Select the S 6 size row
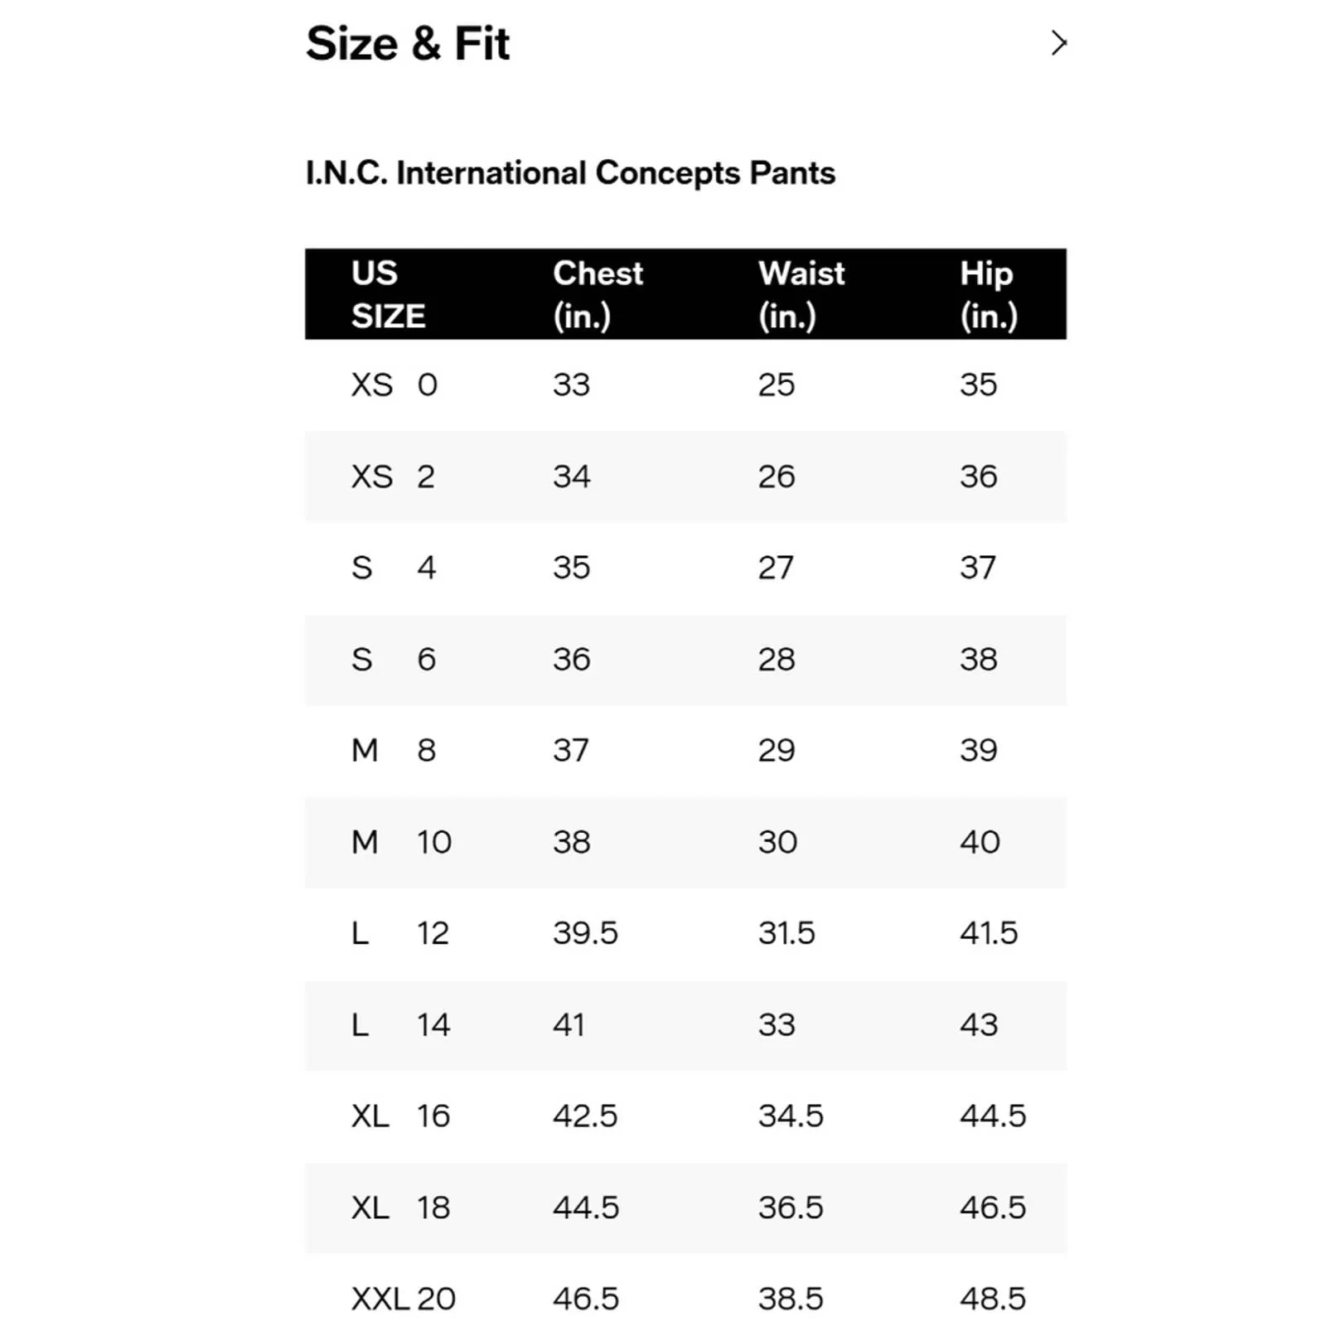 tap(393, 660)
